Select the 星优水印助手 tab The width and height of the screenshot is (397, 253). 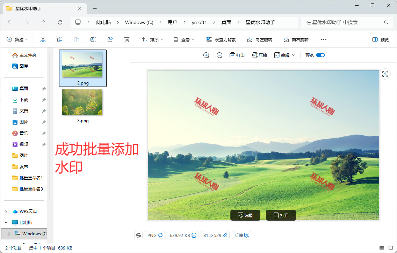(x=45, y=9)
